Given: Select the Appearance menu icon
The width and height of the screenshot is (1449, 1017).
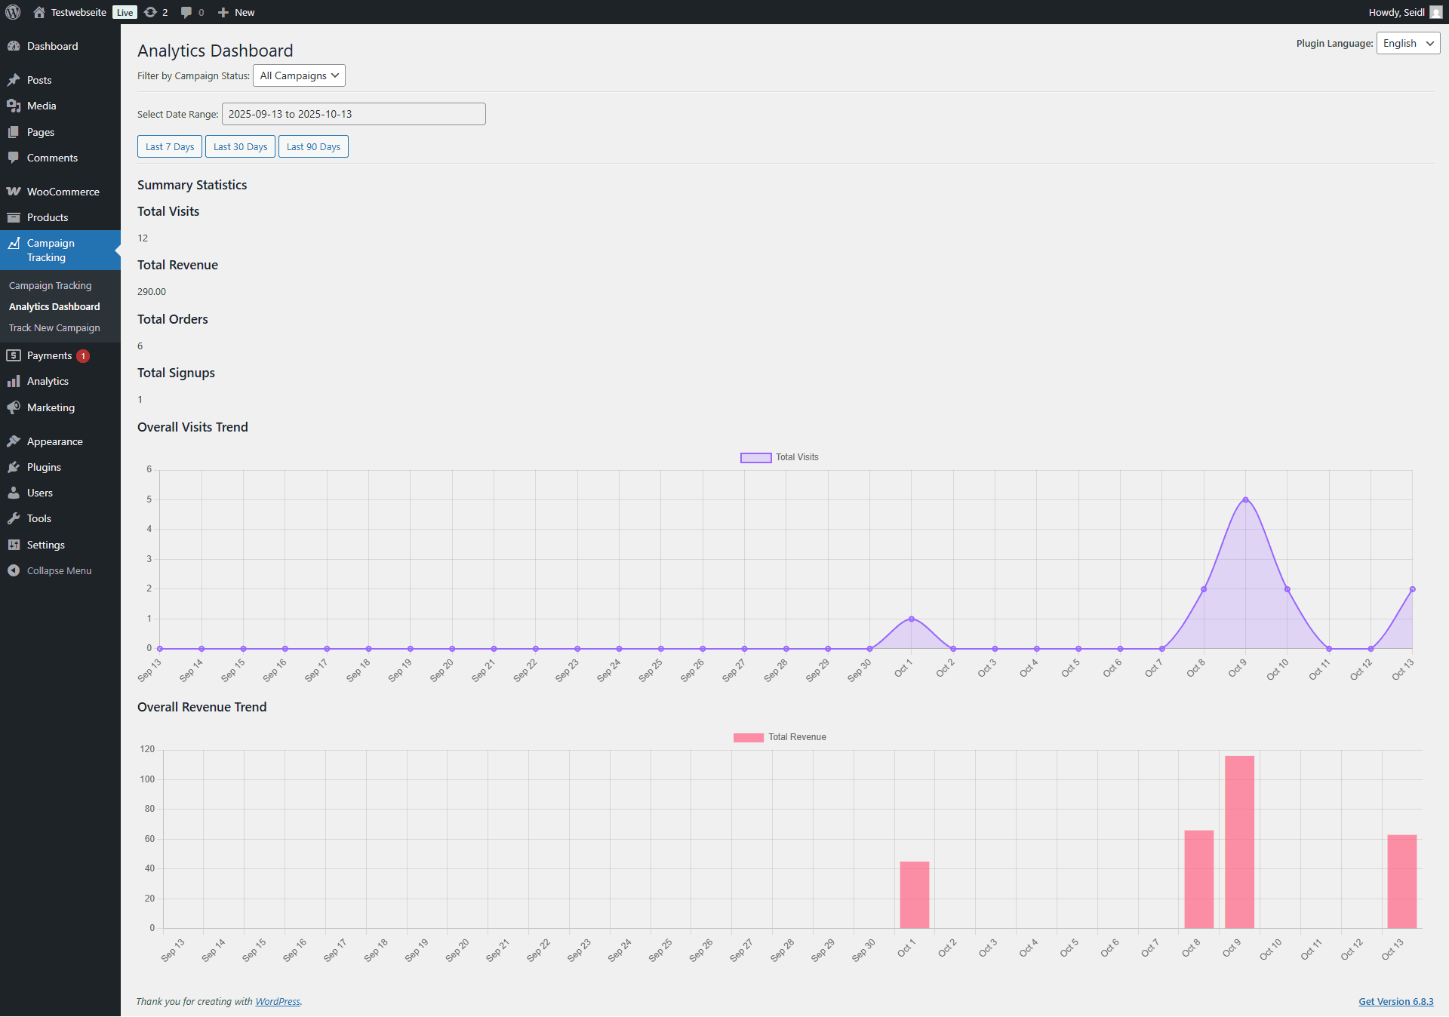Looking at the screenshot, I should tap(14, 441).
